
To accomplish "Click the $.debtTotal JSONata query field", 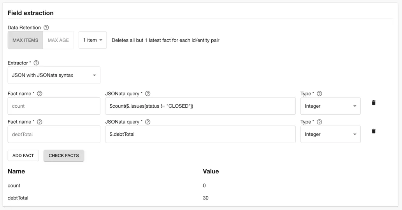I will pos(200,134).
